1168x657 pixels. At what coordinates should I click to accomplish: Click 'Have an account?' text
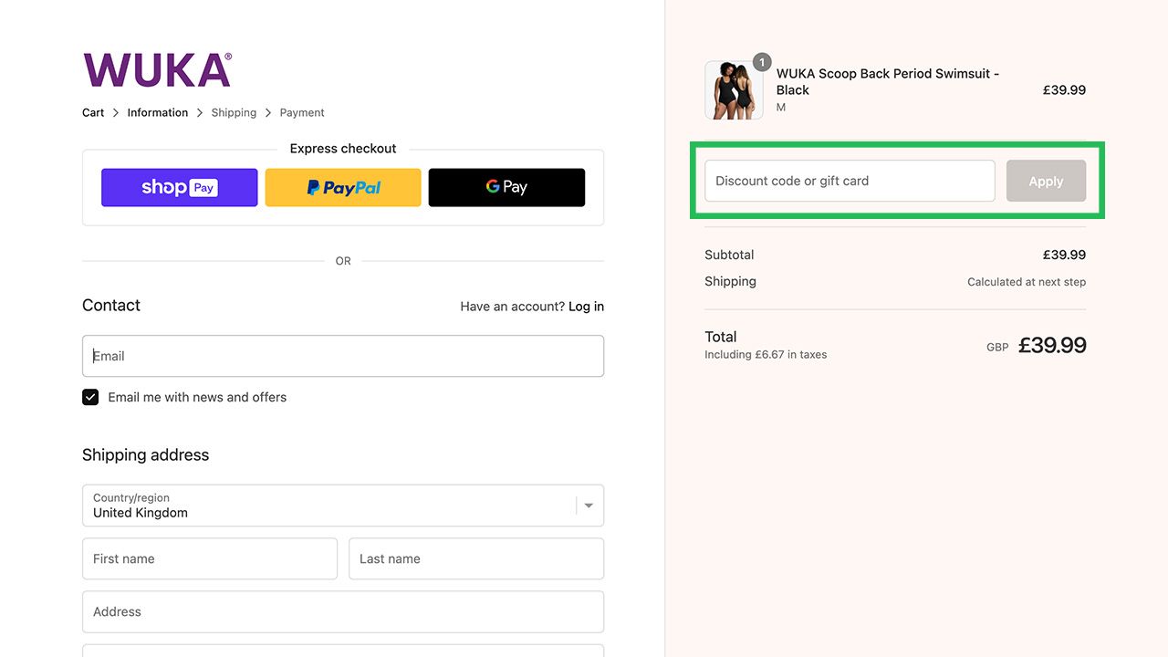pyautogui.click(x=512, y=307)
